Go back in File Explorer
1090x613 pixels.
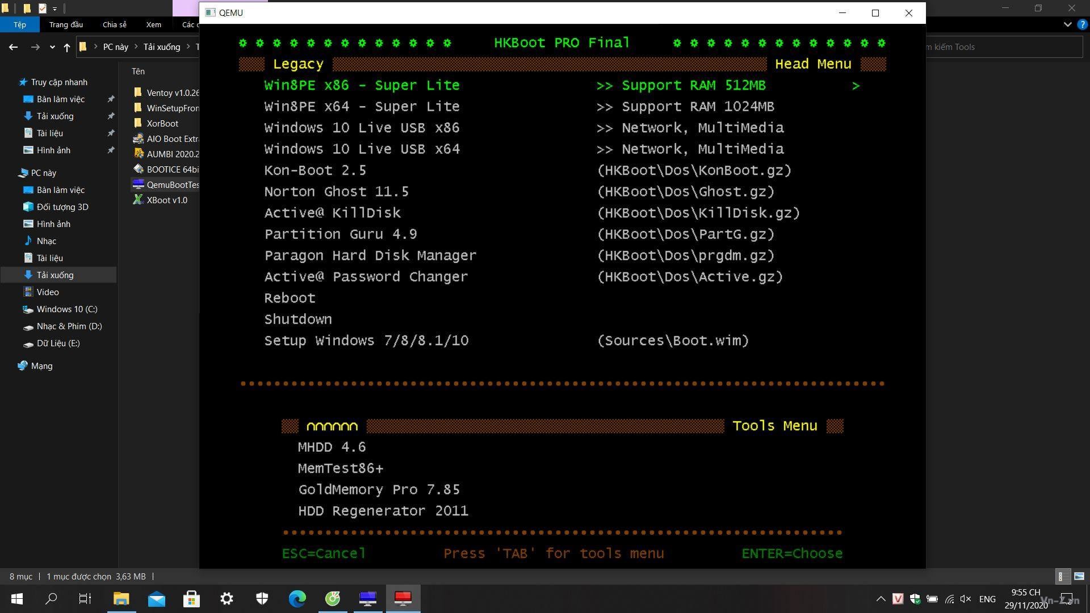coord(13,47)
